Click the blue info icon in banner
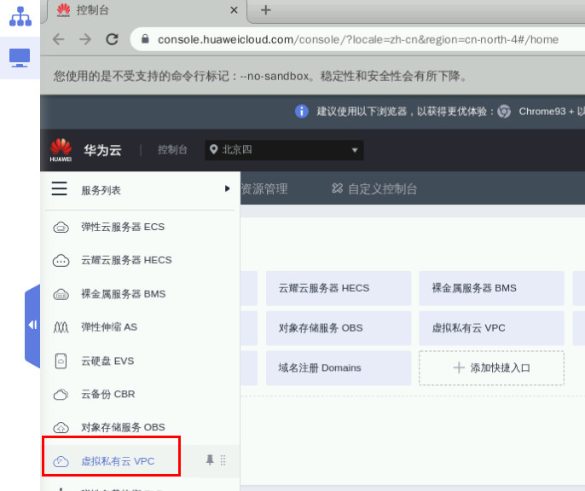Screen dimensions: 585x491 point(302,111)
